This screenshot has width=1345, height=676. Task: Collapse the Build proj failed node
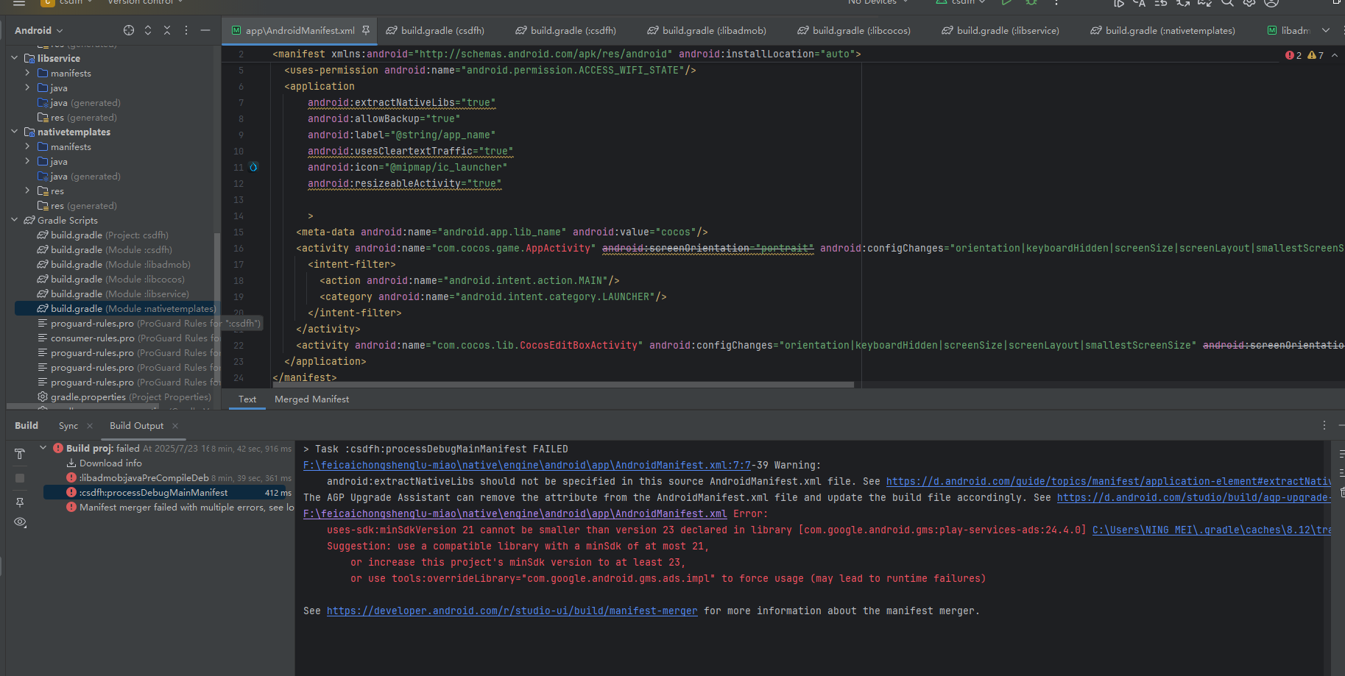pos(43,448)
